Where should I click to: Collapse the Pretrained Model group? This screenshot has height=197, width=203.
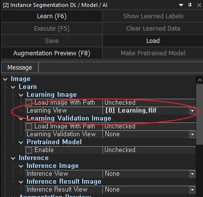pos(21,142)
